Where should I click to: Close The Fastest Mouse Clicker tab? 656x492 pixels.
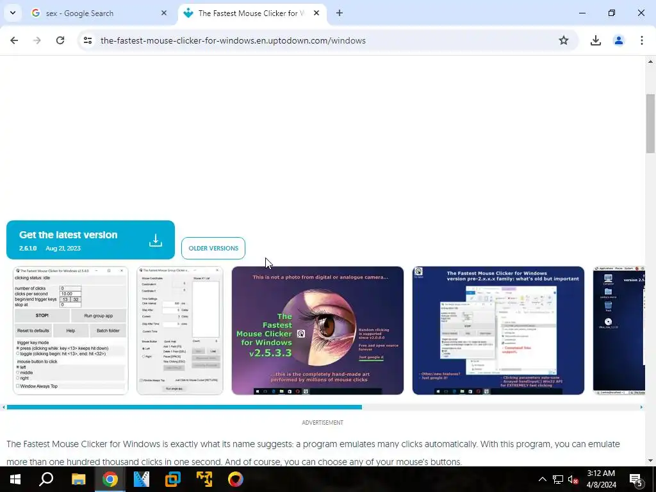(316, 13)
